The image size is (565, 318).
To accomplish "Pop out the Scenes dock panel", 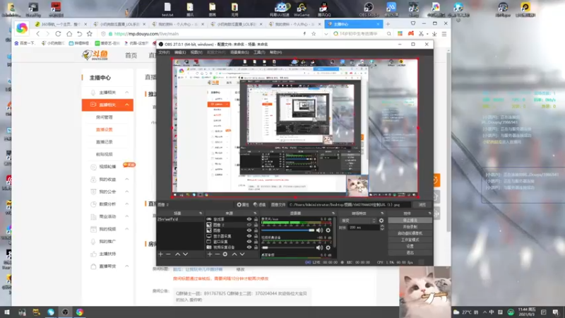I will pyautogui.click(x=201, y=213).
